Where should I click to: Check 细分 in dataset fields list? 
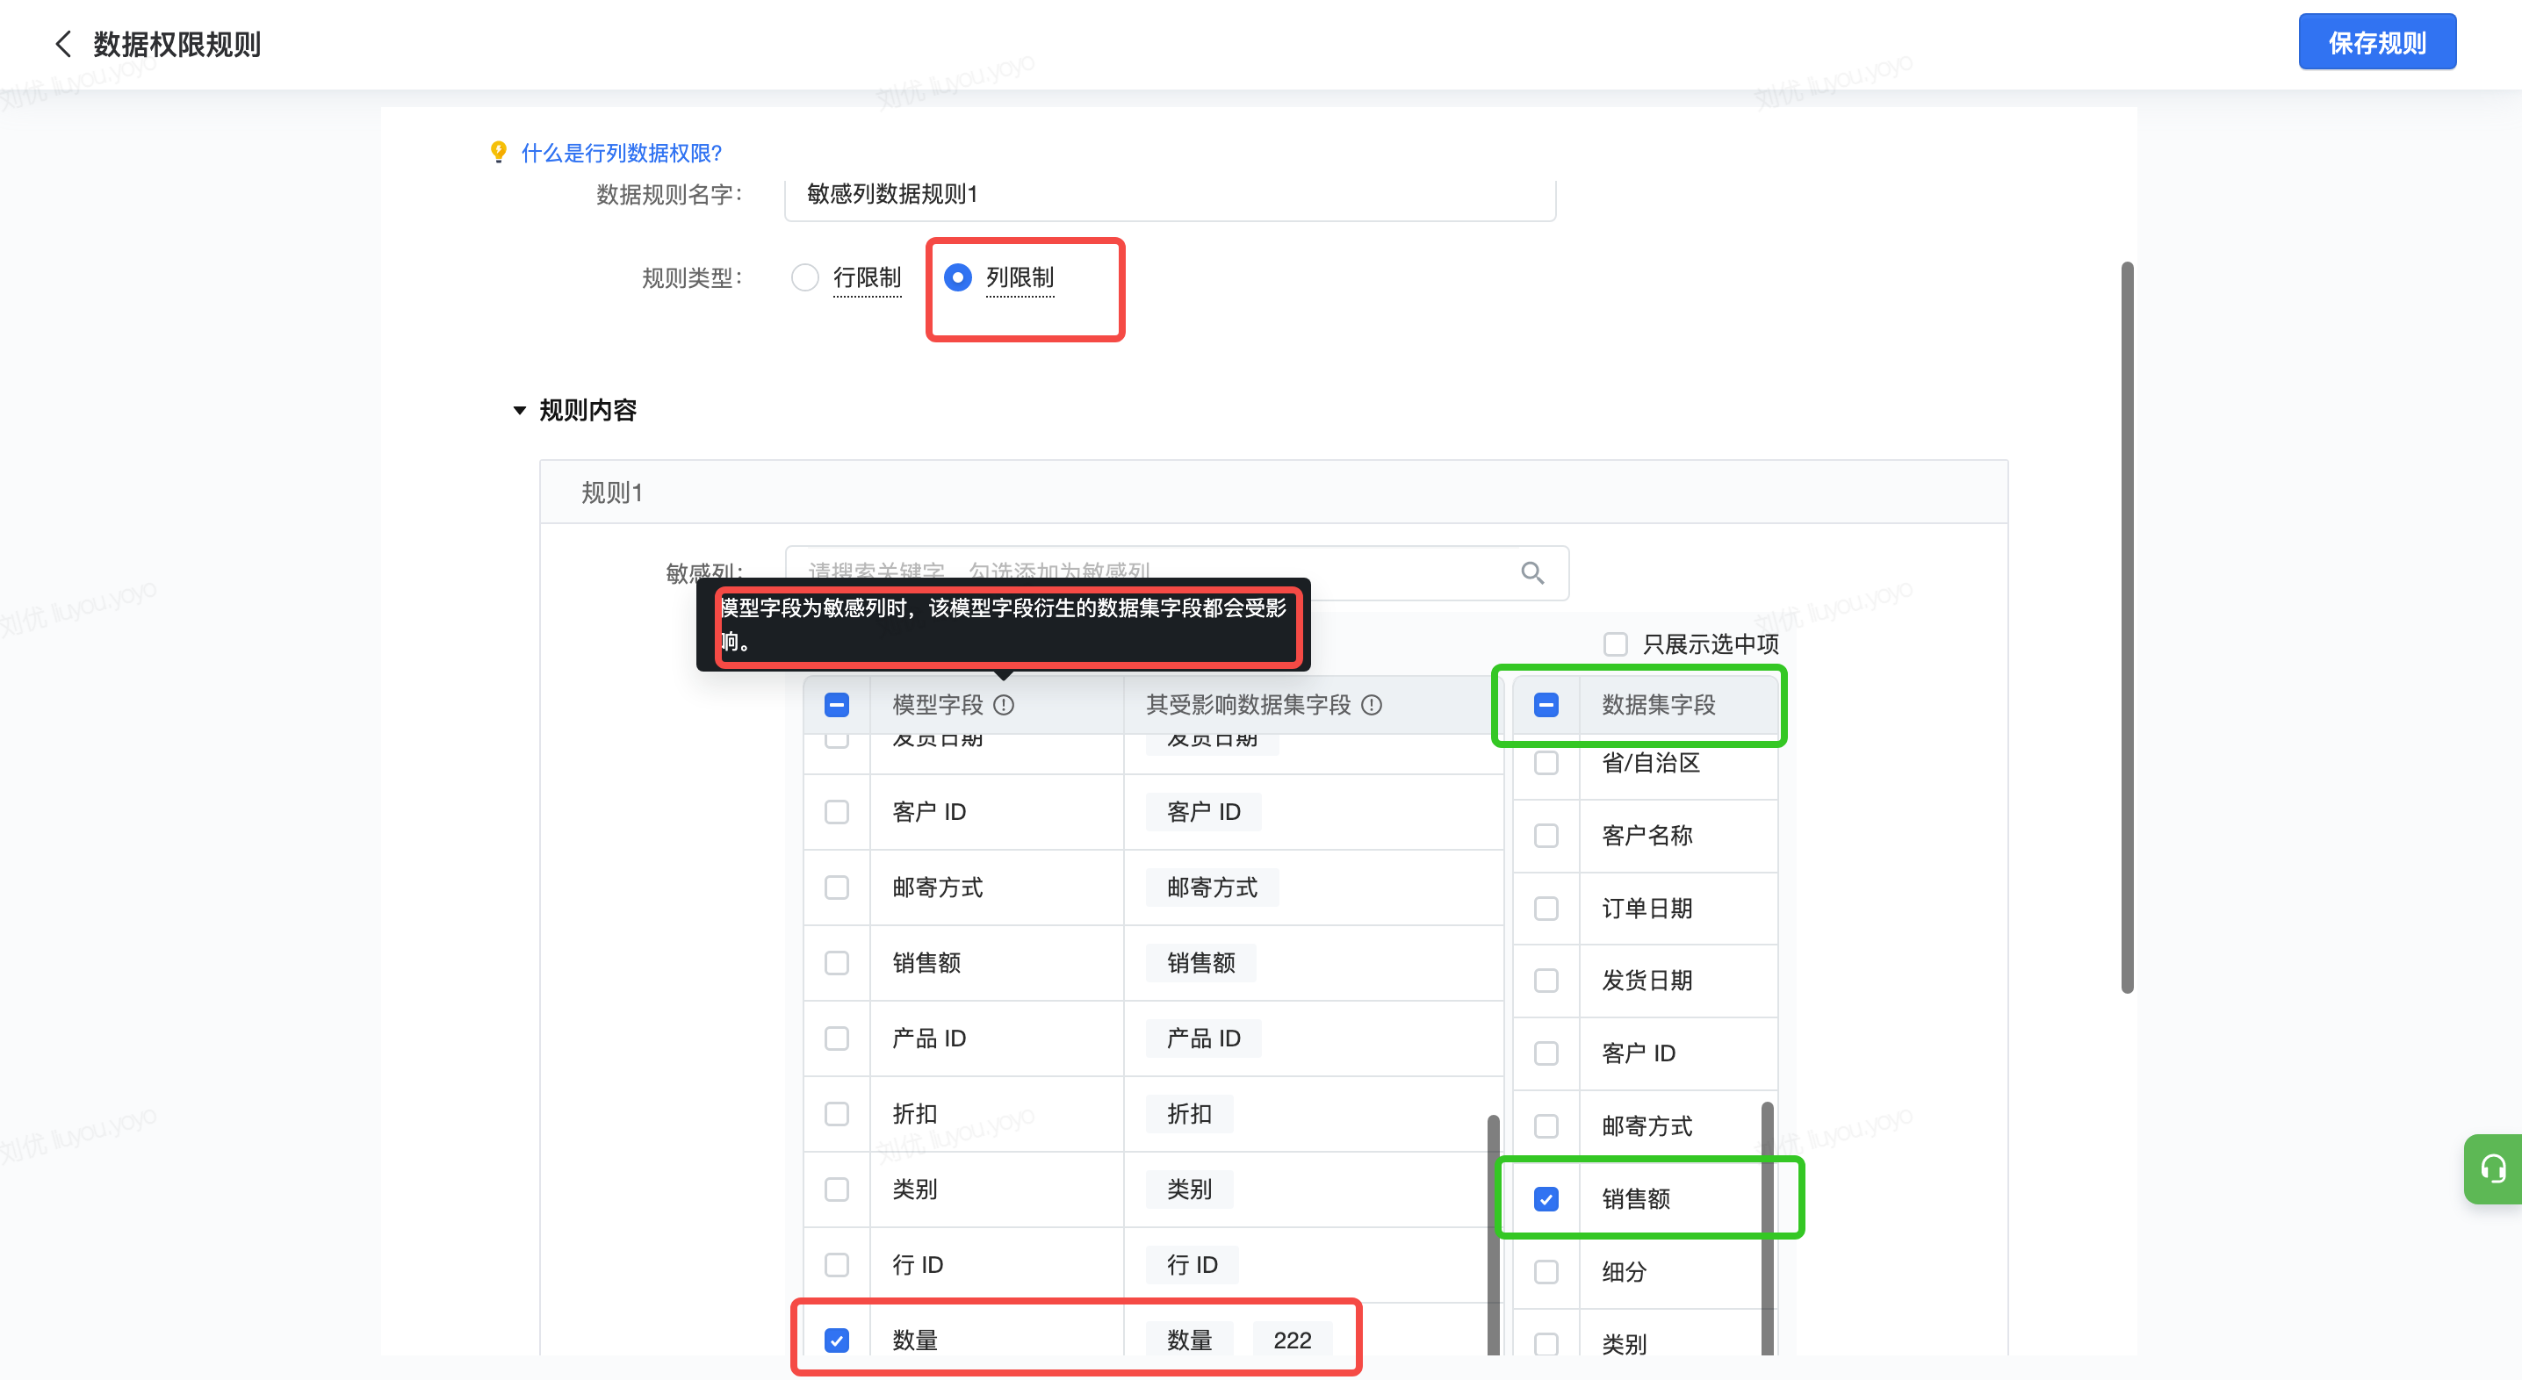tap(1546, 1271)
